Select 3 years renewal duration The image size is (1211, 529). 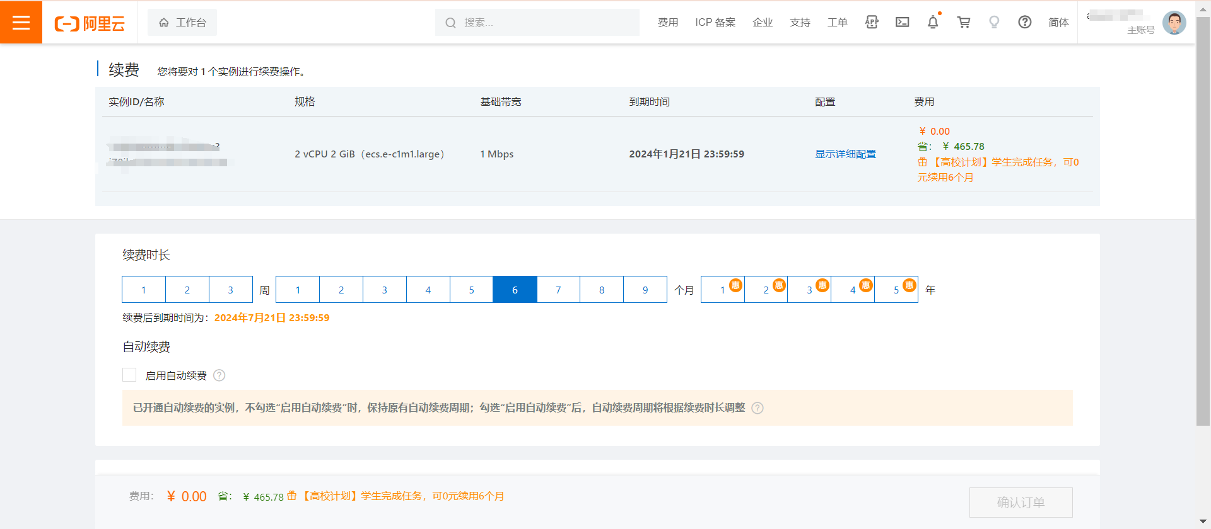pos(809,290)
